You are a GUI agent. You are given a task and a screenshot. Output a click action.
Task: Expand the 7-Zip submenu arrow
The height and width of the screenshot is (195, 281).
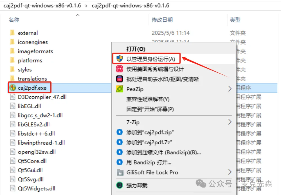tap(230, 122)
